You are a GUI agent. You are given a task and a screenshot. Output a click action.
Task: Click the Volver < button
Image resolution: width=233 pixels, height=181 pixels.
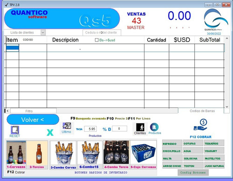[33, 120]
